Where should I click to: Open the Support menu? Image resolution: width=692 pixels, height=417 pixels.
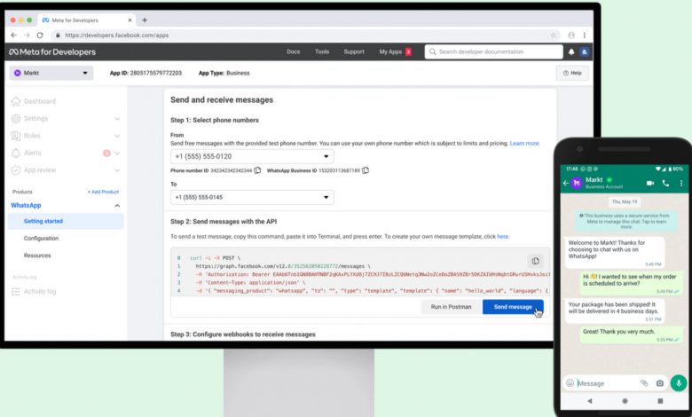(x=354, y=51)
